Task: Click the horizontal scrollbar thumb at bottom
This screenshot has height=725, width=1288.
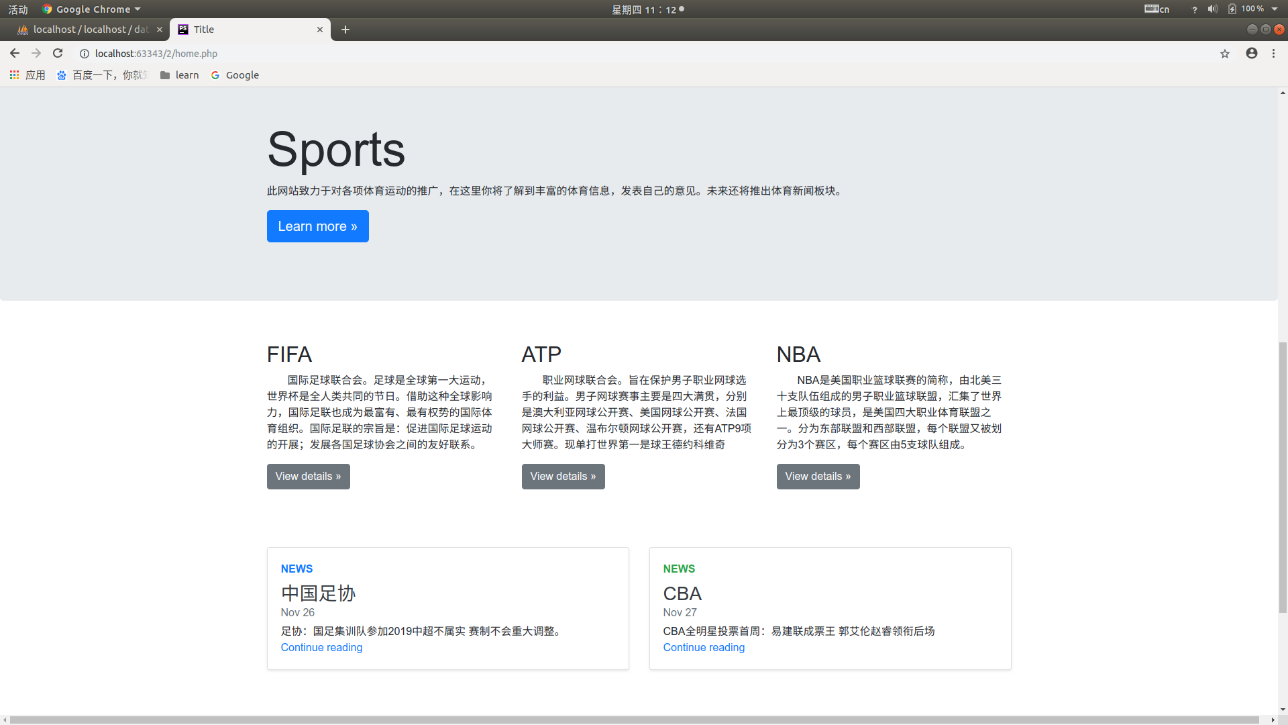Action: [x=634, y=720]
